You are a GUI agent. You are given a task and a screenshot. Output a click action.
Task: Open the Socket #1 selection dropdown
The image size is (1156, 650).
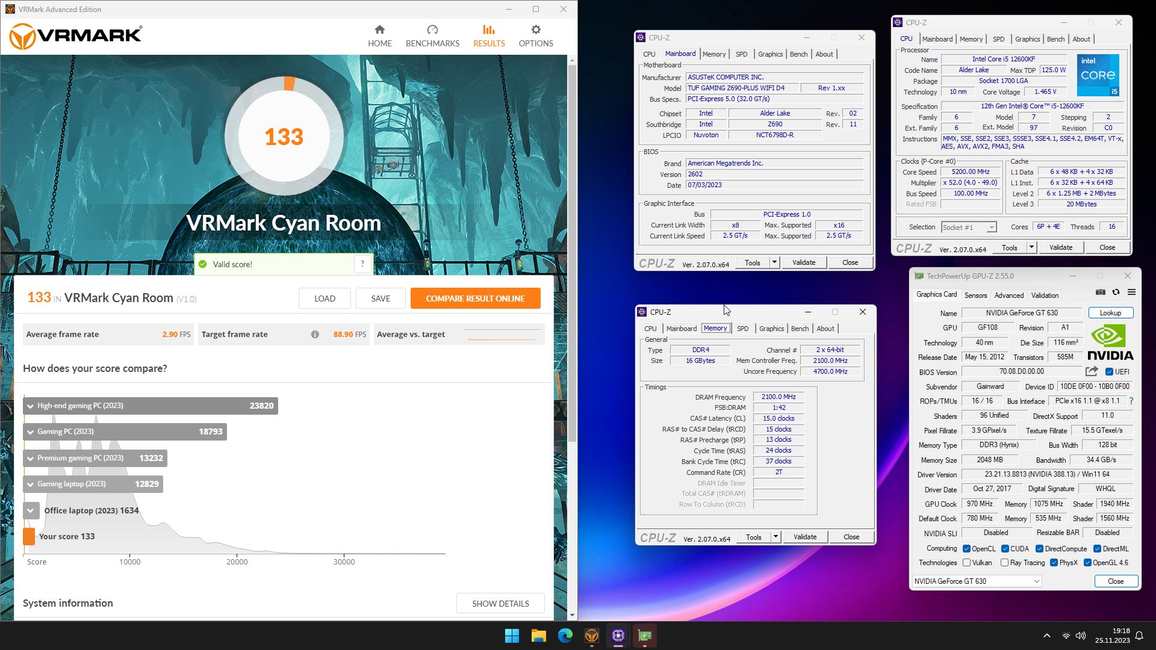(969, 227)
